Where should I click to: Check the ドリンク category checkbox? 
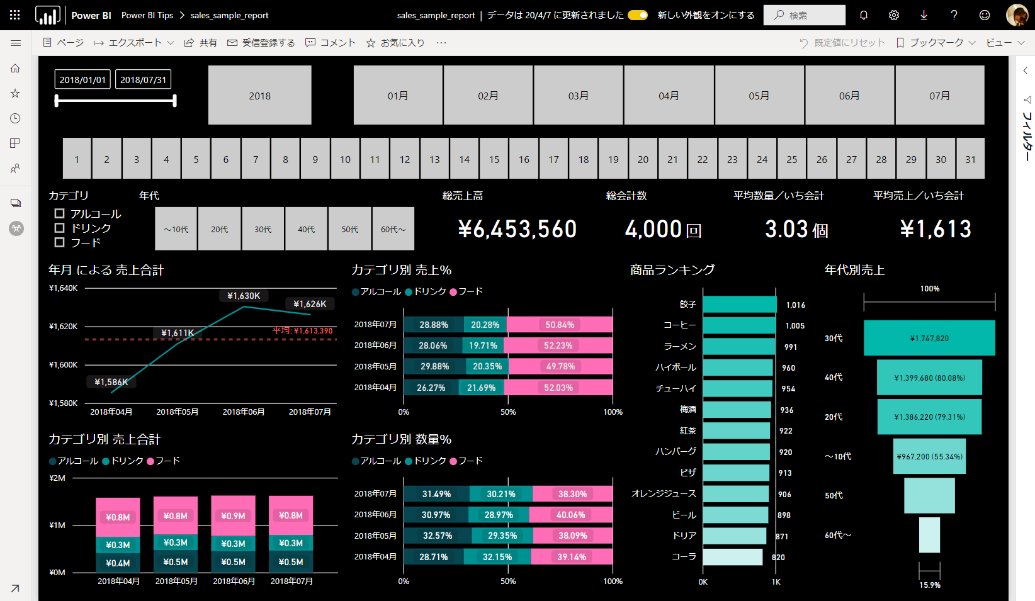(x=60, y=228)
